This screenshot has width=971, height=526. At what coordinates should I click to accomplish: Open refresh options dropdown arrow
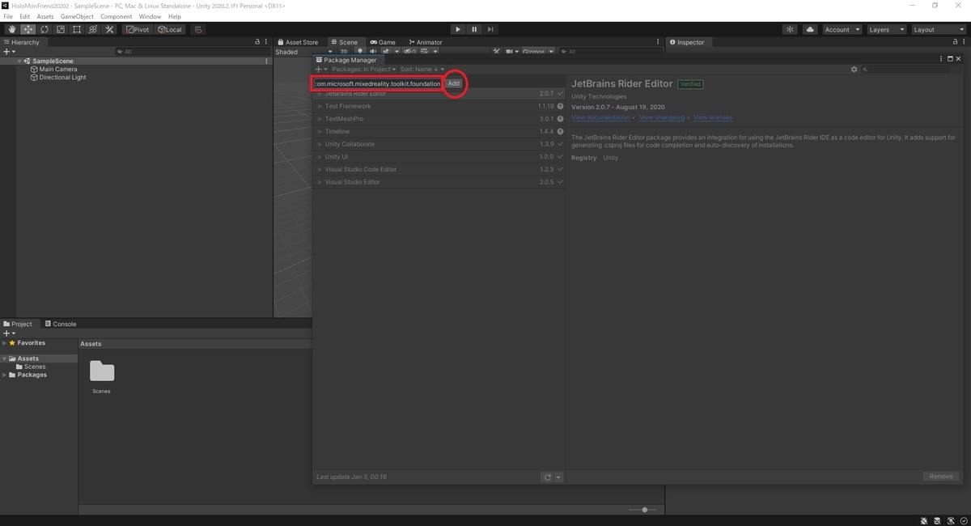tap(558, 477)
